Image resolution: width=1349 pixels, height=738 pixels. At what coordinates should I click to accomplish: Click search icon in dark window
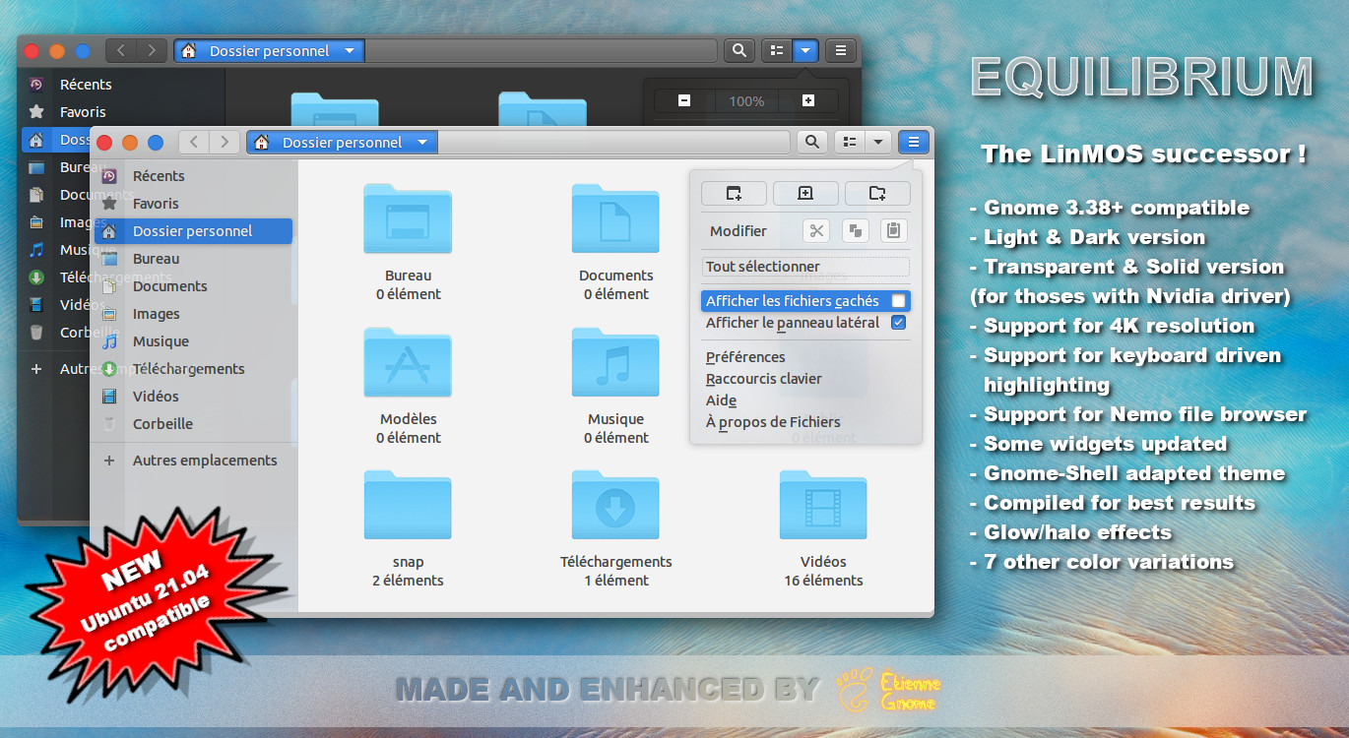739,51
